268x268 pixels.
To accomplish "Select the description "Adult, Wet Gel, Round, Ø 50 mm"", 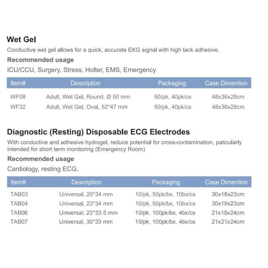I will click(x=88, y=96).
